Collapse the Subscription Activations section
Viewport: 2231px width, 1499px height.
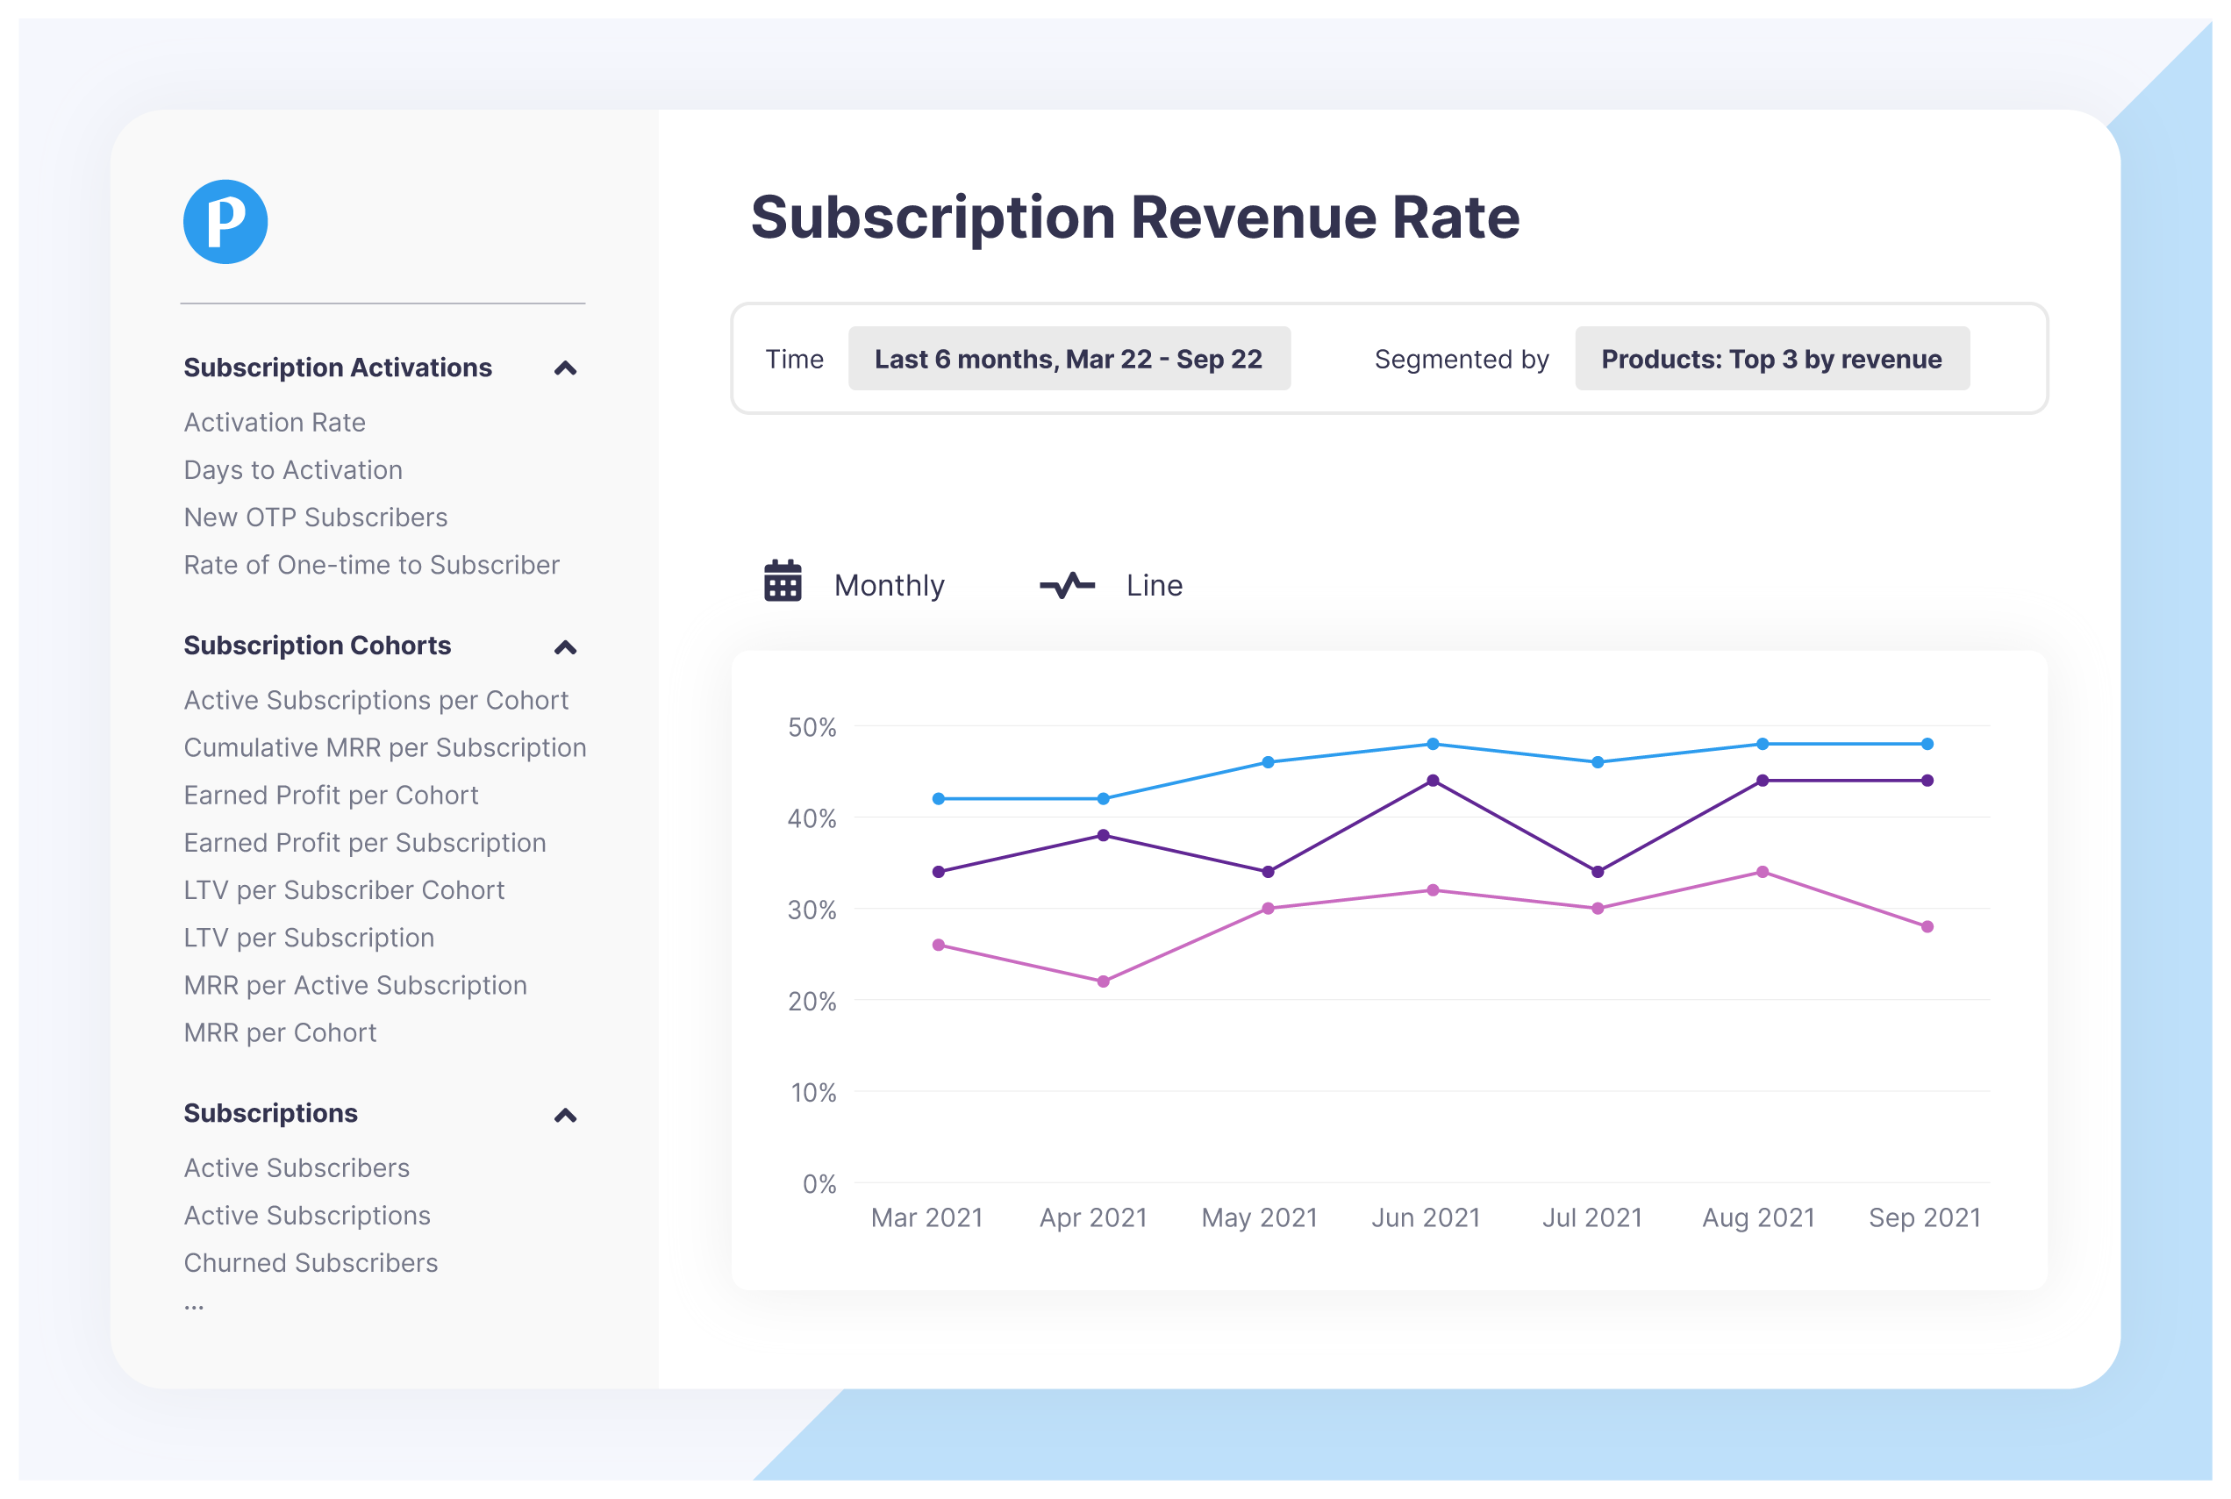565,368
